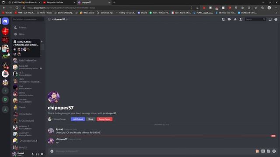
Task: Open DM with Venish
Action: tap(28, 107)
